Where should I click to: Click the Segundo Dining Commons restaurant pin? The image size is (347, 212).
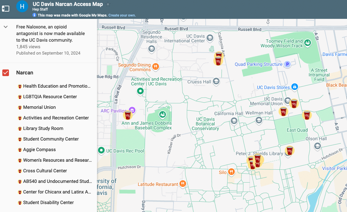click(156, 66)
